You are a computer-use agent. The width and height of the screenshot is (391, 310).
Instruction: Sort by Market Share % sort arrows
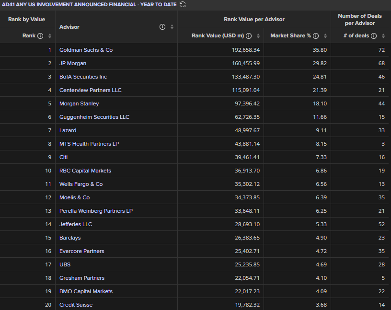tap(325, 36)
